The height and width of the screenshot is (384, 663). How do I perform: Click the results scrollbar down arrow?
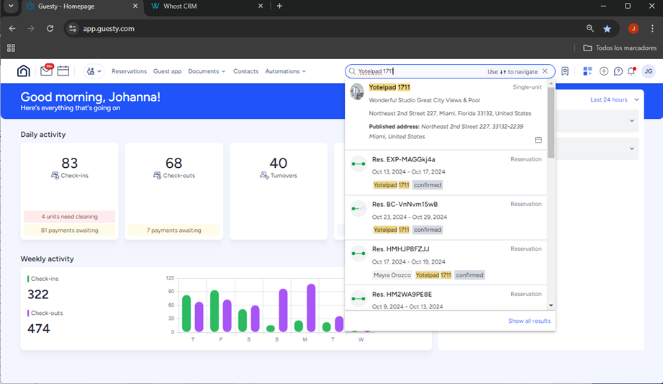pyautogui.click(x=551, y=305)
